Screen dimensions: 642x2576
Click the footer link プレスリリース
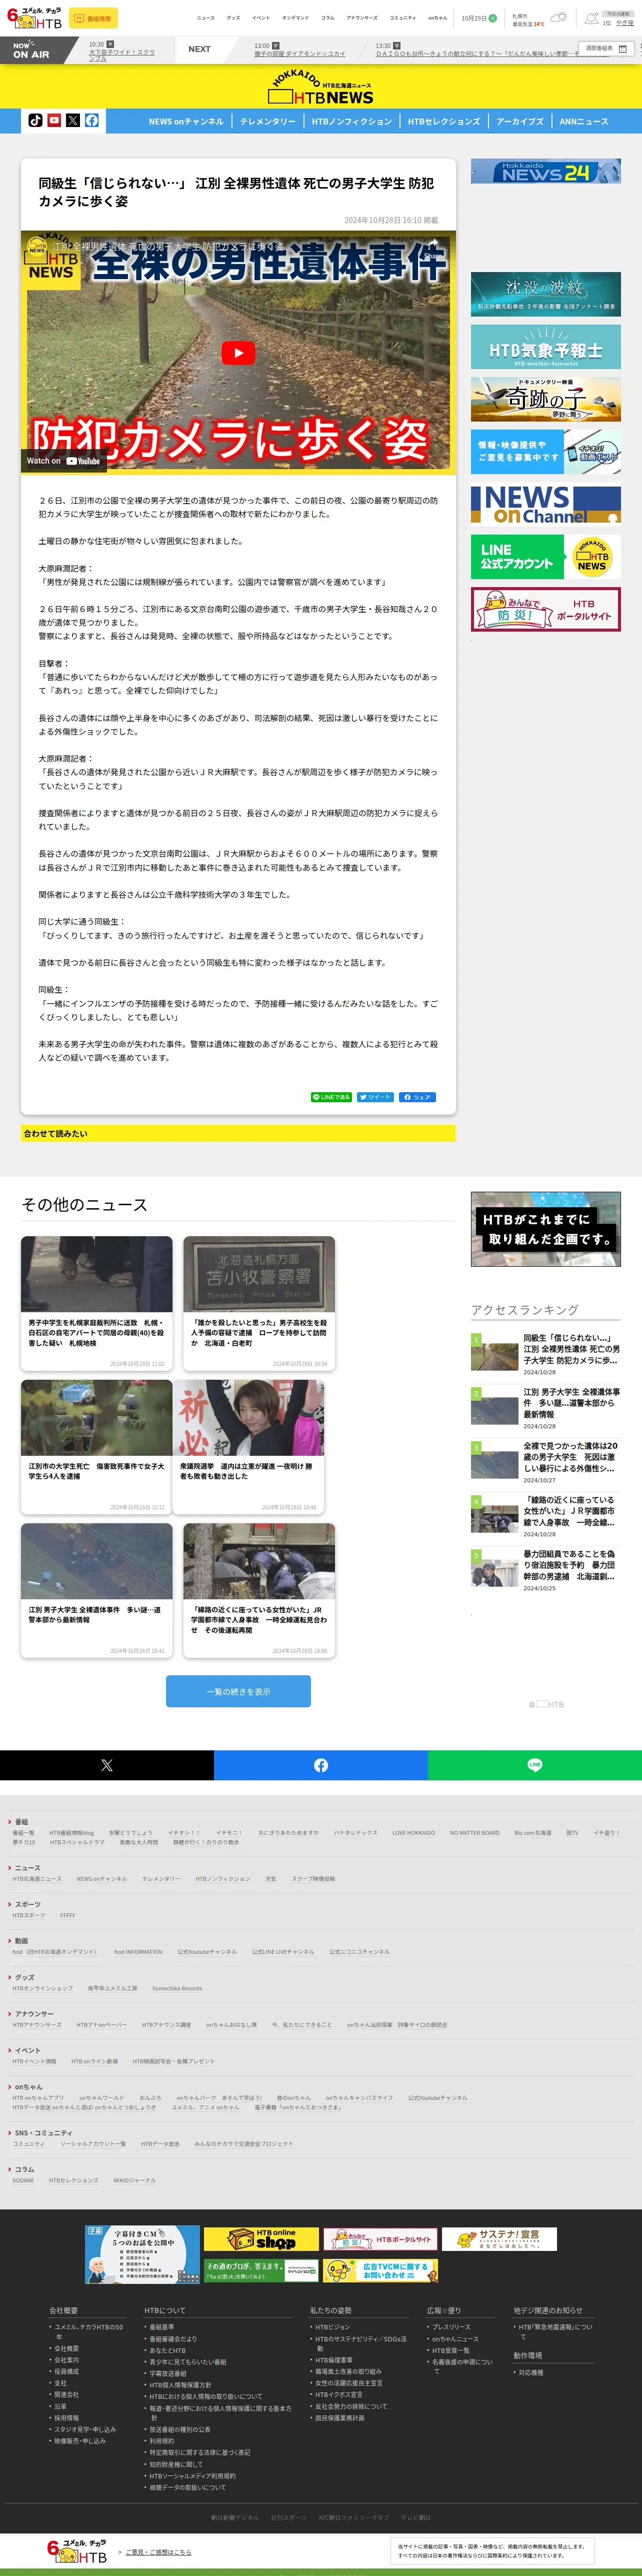coord(451,2327)
